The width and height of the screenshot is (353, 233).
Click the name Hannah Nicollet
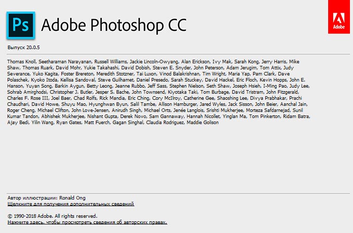203,116
